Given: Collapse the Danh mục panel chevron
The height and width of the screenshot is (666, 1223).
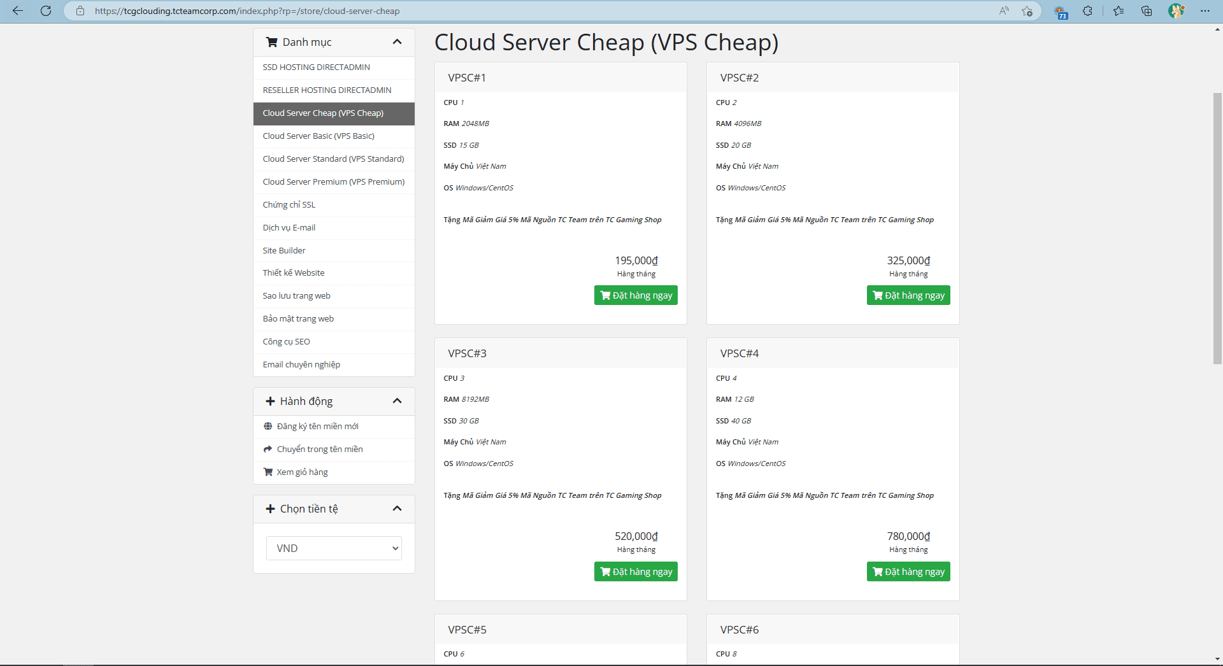Looking at the screenshot, I should (x=397, y=42).
